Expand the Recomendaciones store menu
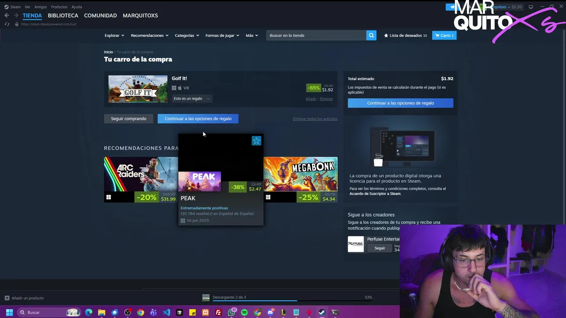This screenshot has height=318, width=566. [149, 35]
